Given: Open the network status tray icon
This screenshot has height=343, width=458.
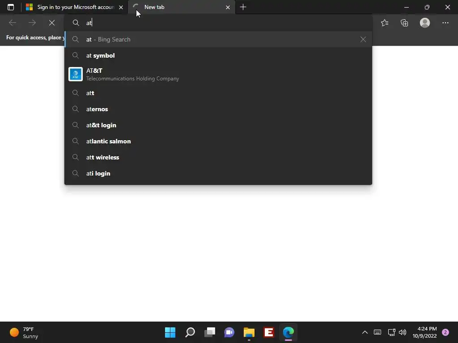Looking at the screenshot, I should point(391,332).
